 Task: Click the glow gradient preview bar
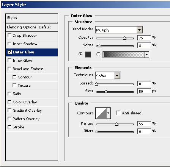pos(124,55)
